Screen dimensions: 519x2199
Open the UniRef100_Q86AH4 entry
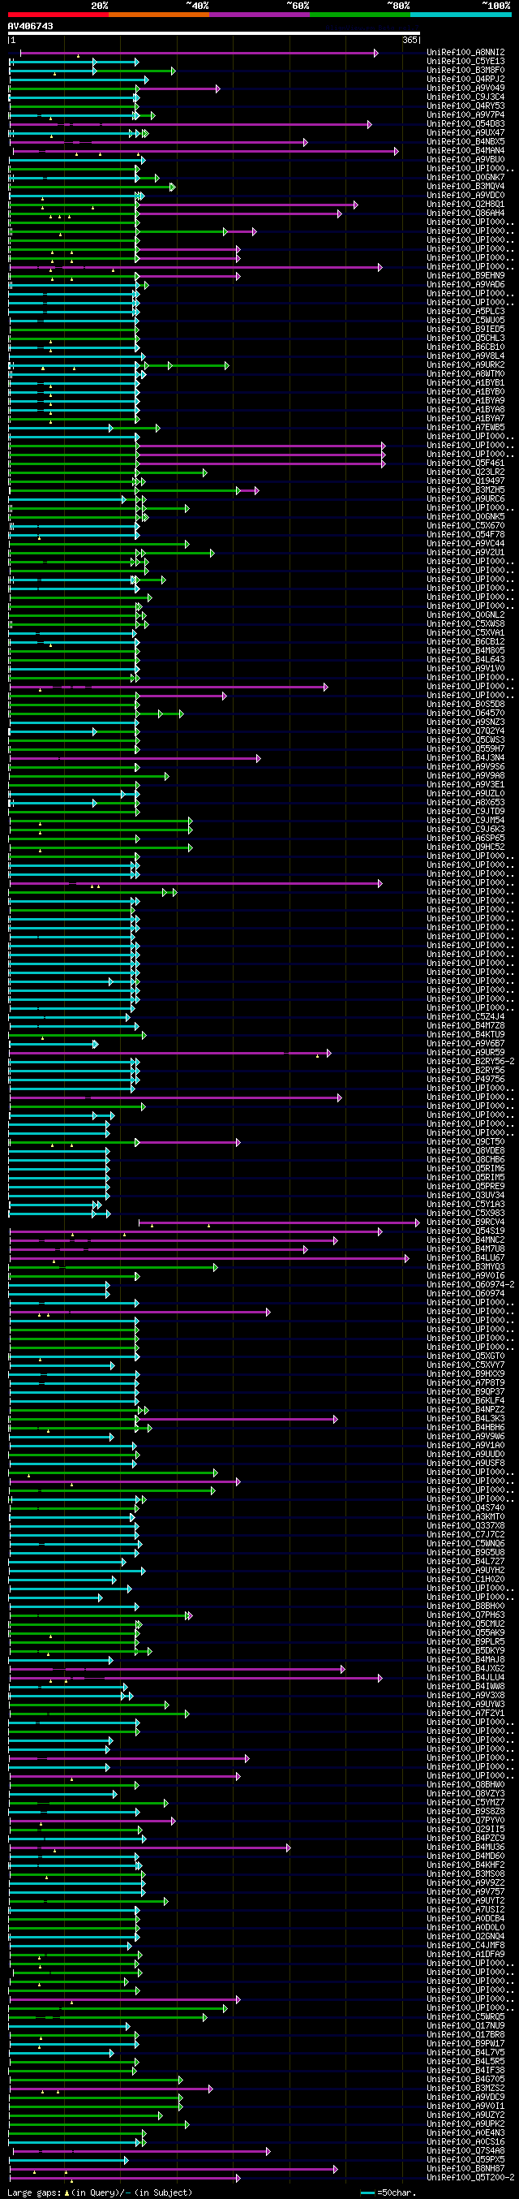pyautogui.click(x=465, y=213)
